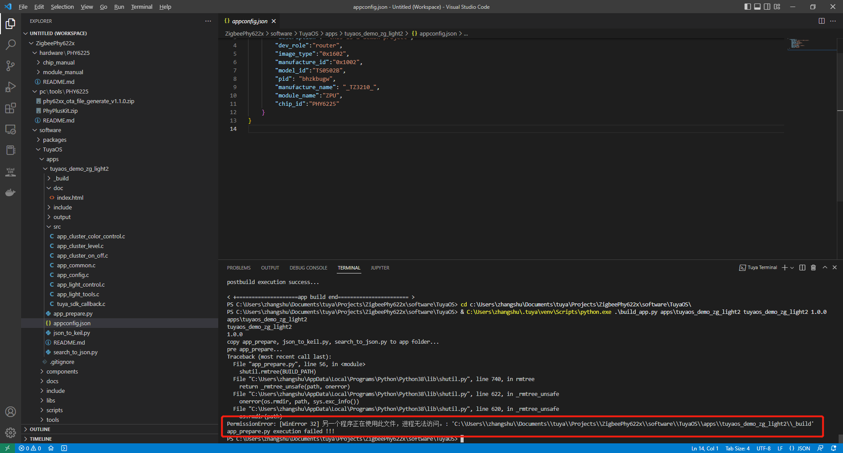843x453 pixels.
Task: Expand the chip_manual folder
Action: [38, 62]
